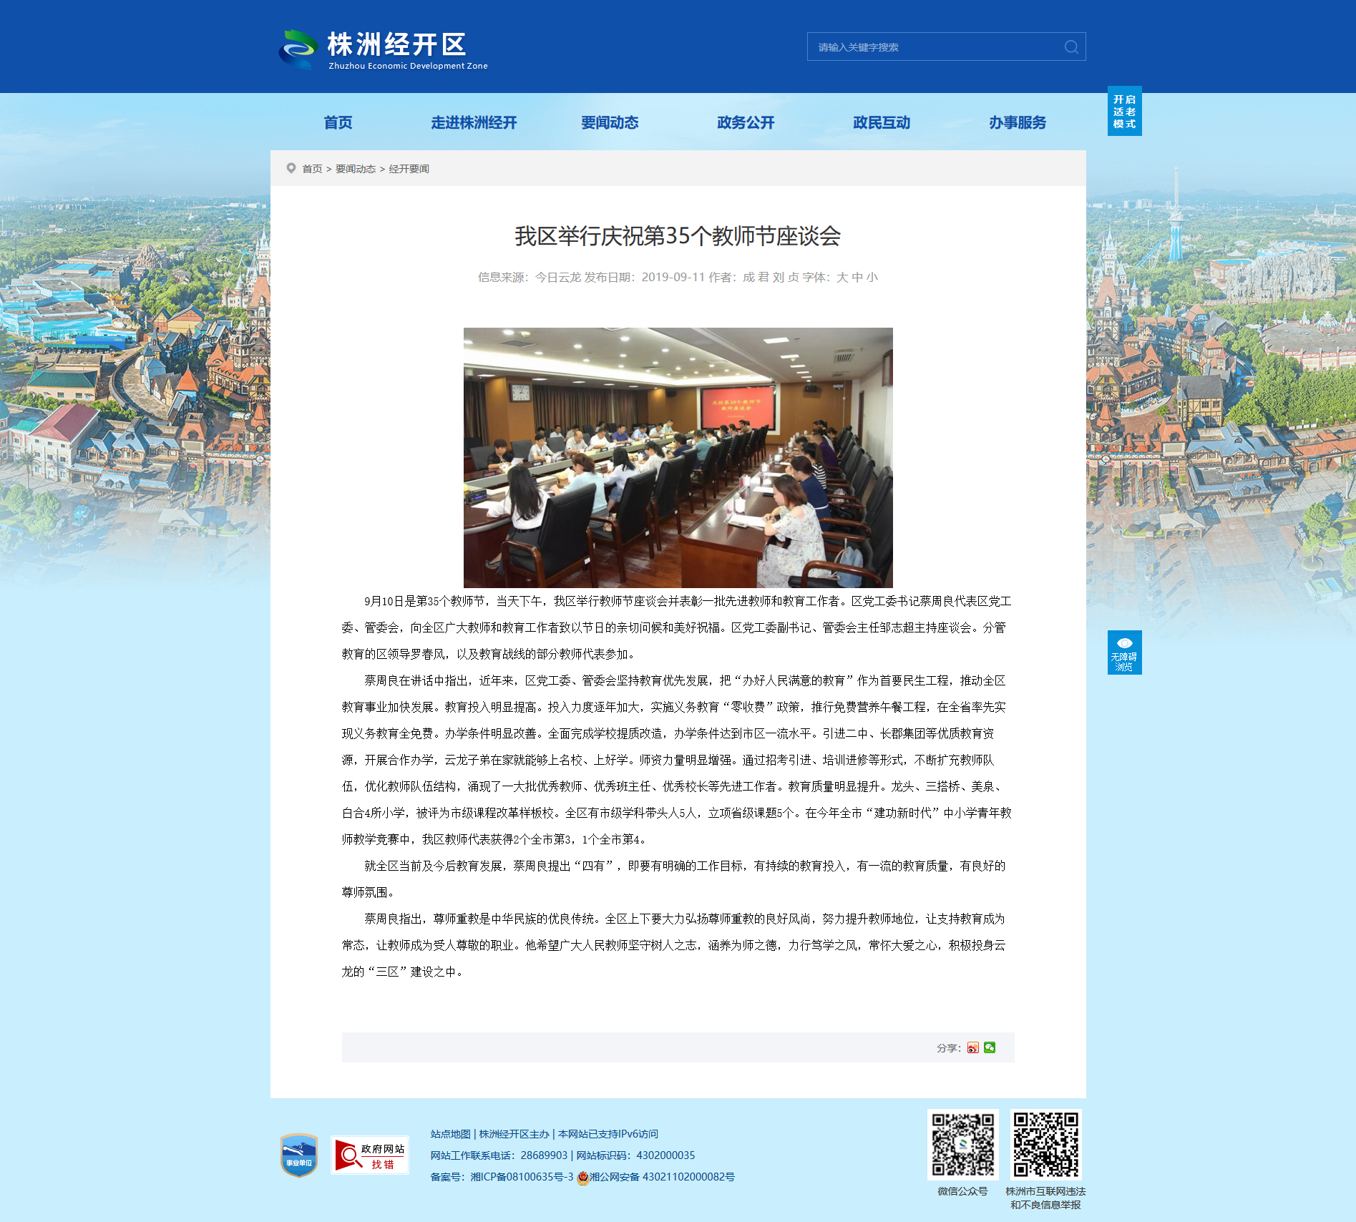Image resolution: width=1356 pixels, height=1222 pixels.
Task: Click the 事业单位 shield badge
Action: point(298,1155)
